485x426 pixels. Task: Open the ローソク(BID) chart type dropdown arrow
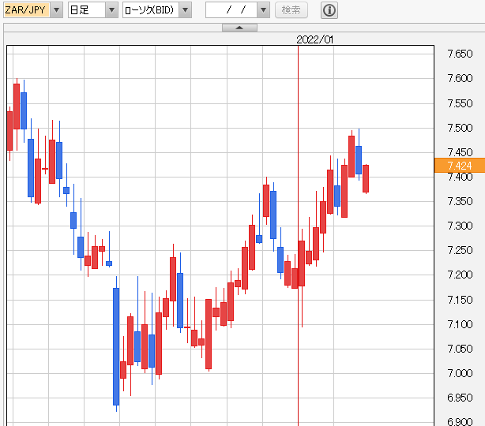pyautogui.click(x=186, y=10)
